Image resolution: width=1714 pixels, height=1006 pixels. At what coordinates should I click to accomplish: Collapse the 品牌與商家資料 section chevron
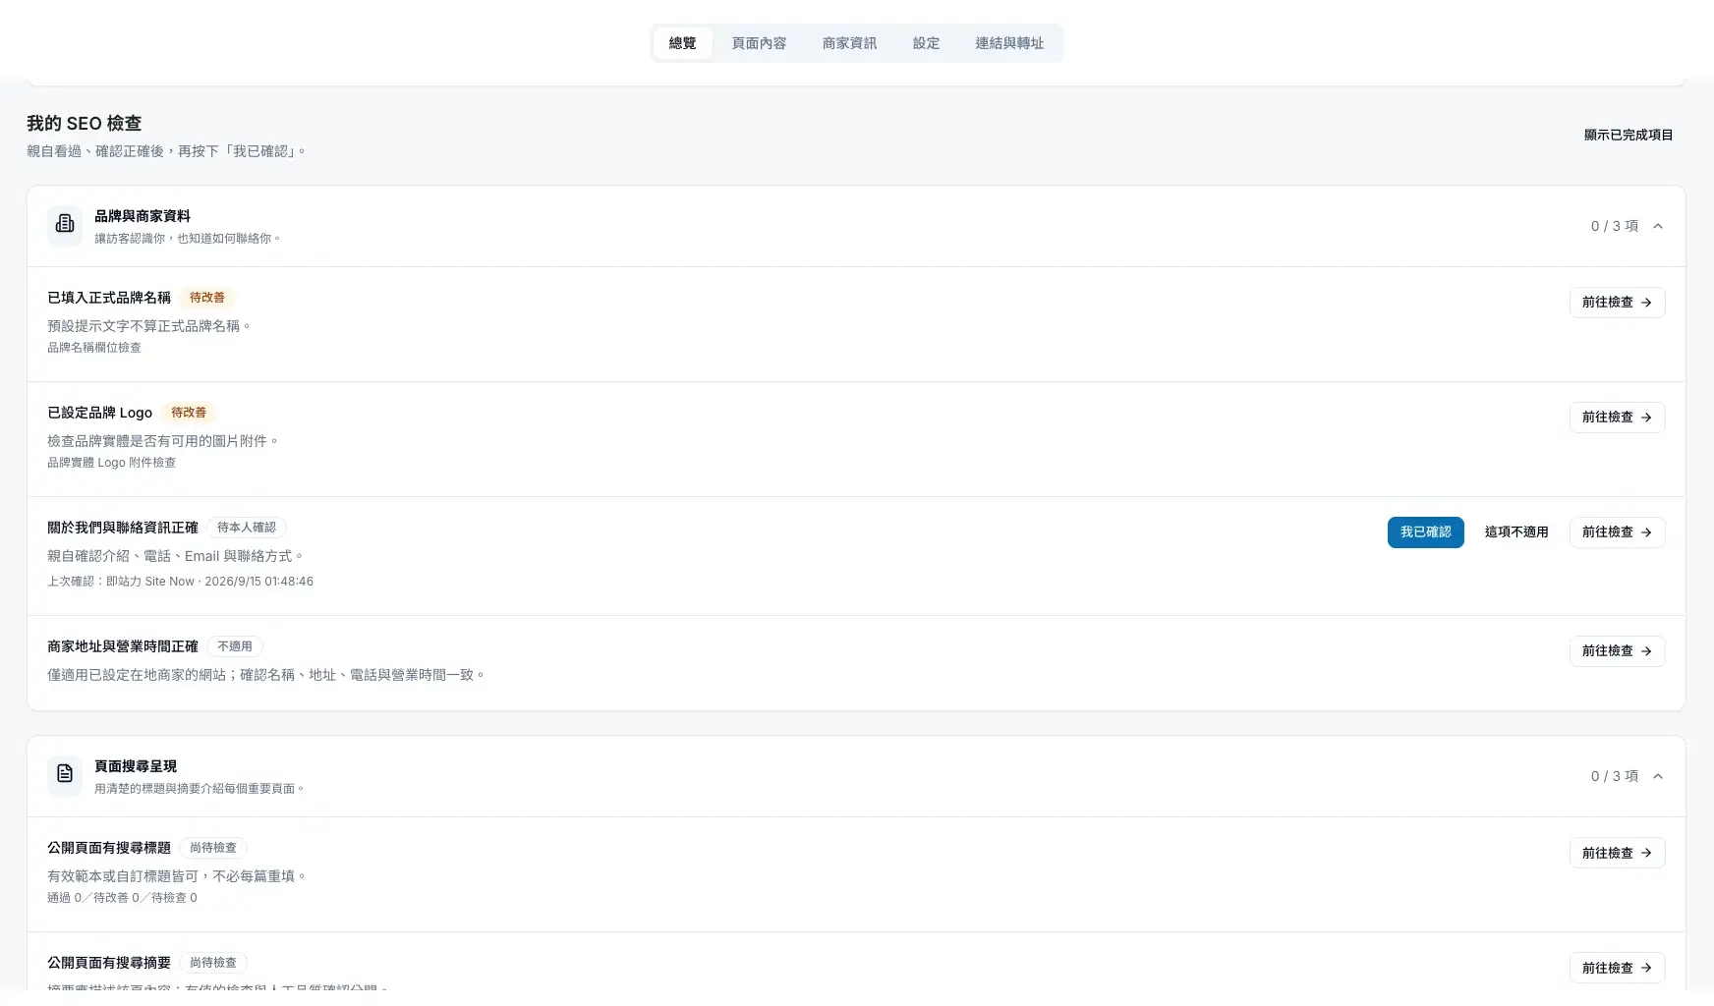tap(1658, 226)
